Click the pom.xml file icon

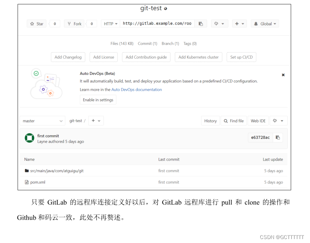coord(27,182)
